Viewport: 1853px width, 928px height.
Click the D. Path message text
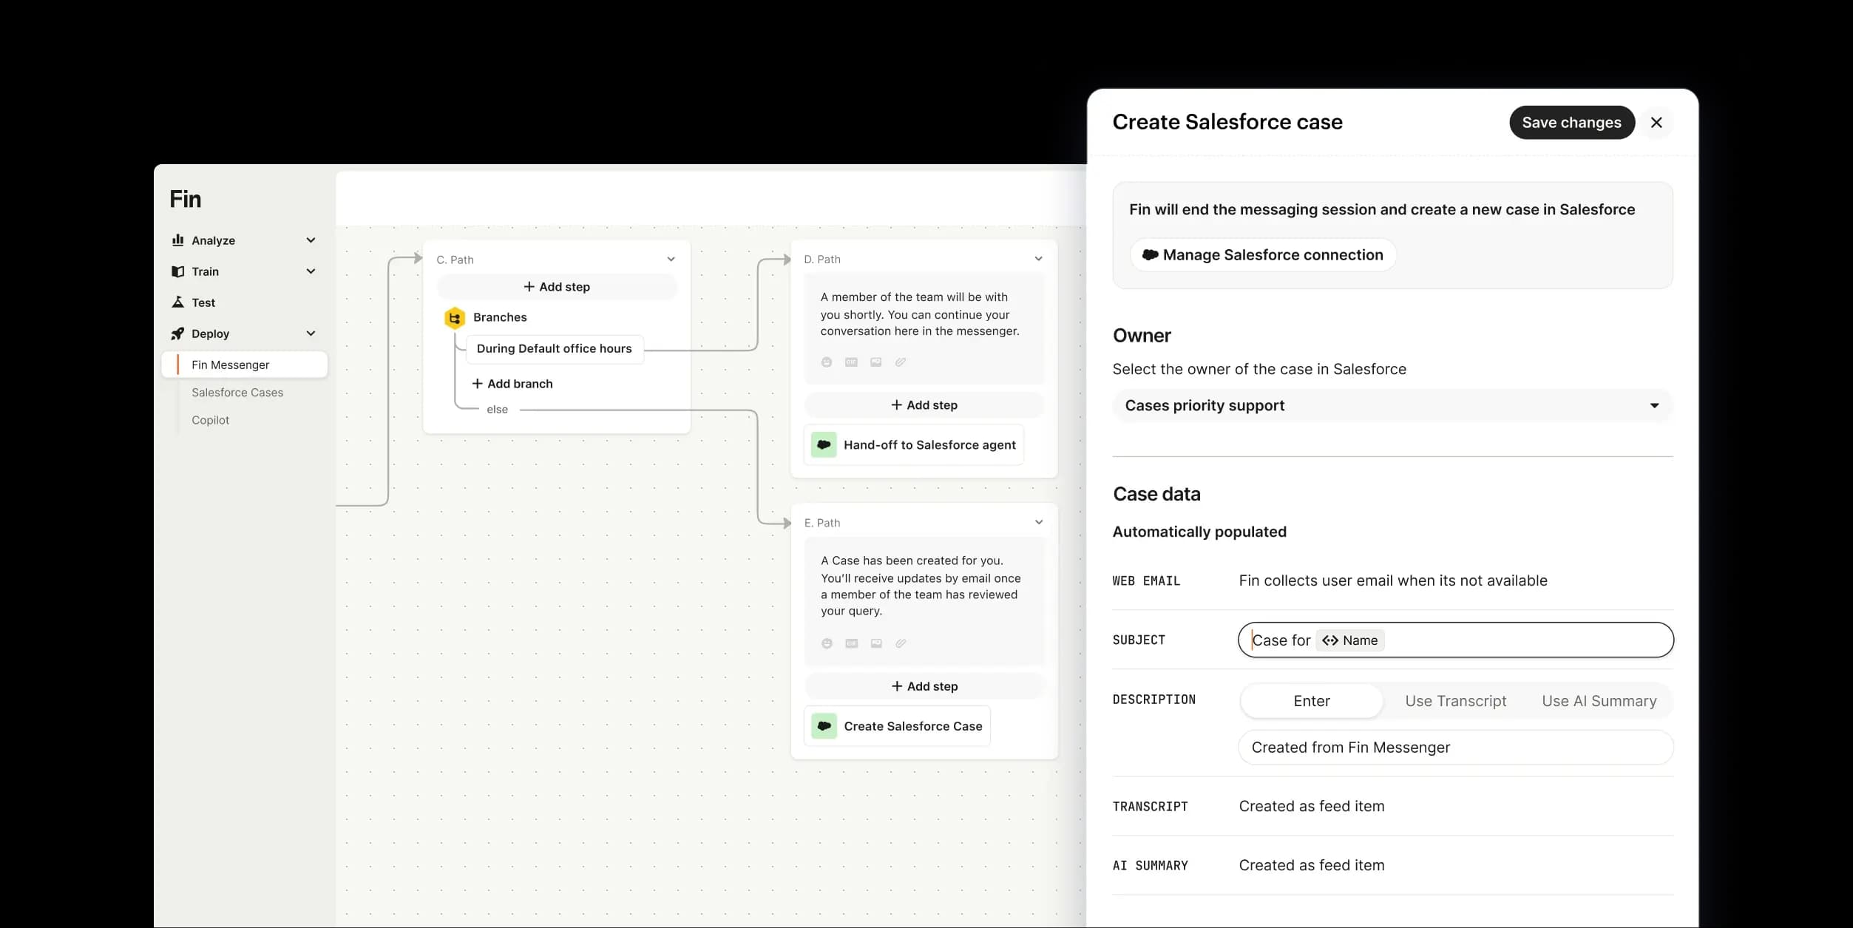(x=919, y=314)
